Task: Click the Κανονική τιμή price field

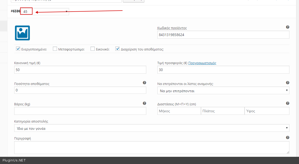Action: (x=80, y=70)
